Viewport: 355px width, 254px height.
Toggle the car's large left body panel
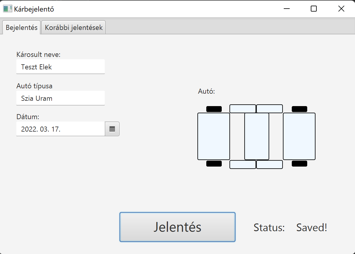tap(214, 136)
